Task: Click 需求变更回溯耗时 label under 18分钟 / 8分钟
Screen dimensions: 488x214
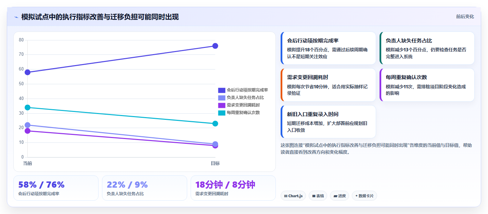Action: pos(212,194)
